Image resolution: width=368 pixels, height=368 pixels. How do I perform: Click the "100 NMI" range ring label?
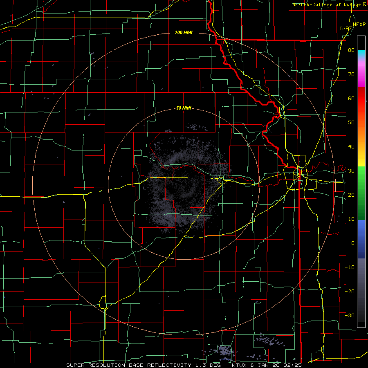tap(184, 32)
